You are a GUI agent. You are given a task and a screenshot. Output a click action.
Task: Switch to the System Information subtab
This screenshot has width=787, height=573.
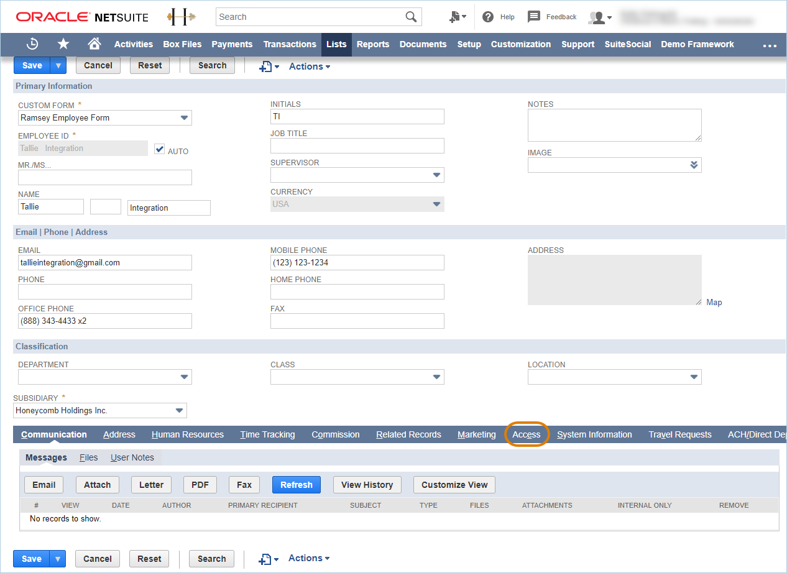pos(594,434)
